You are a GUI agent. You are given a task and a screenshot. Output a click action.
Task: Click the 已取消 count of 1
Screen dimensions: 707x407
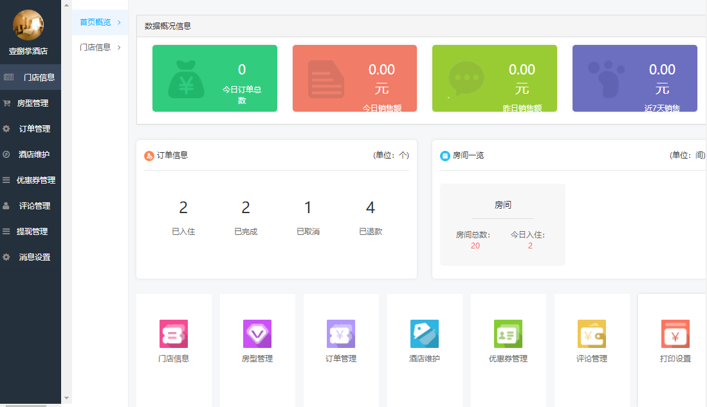tap(308, 207)
